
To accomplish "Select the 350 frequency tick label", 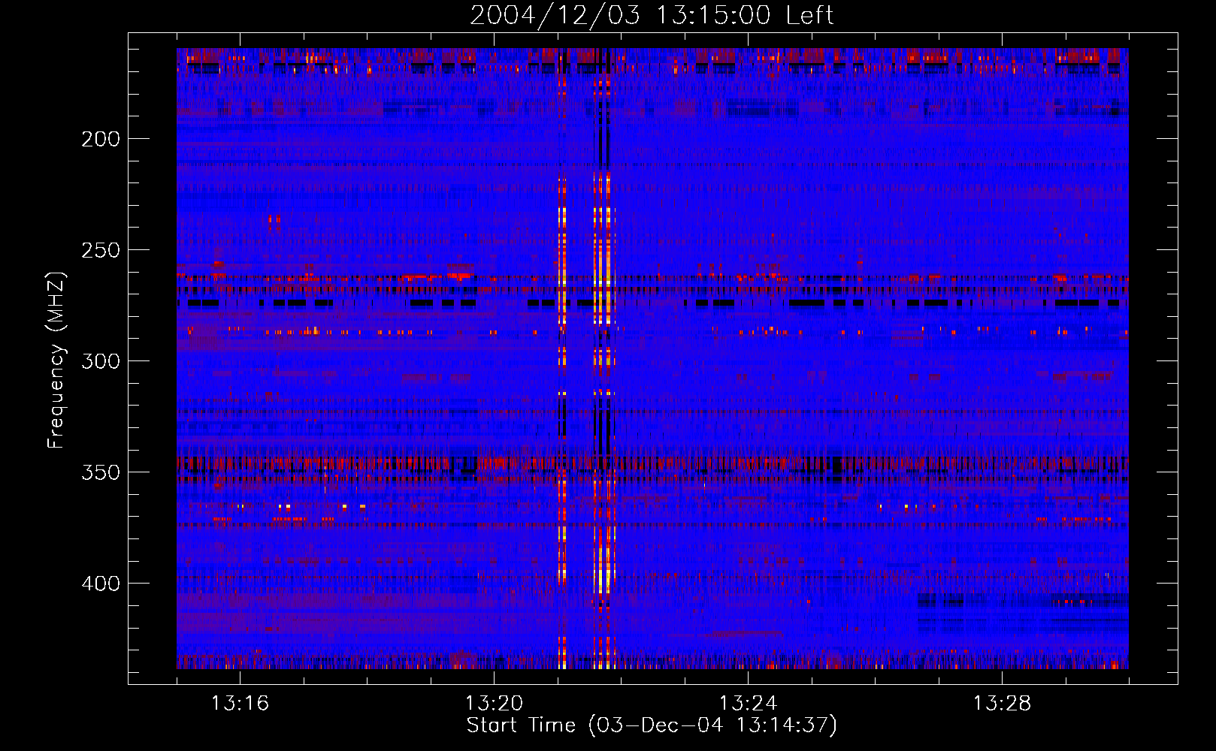I will [x=101, y=472].
